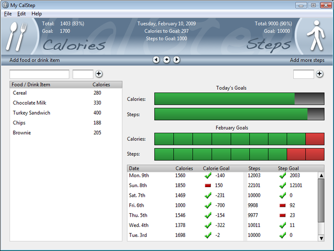Click the food or drink name field

tap(39, 74)
